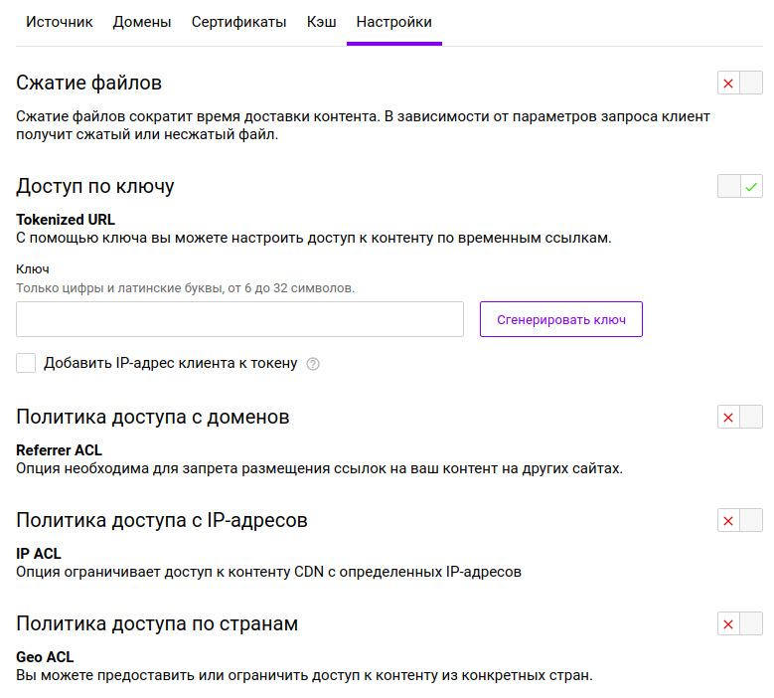This screenshot has height=698, width=774.
Task: Click the Политика доступа с доменов heading
Action: click(153, 417)
